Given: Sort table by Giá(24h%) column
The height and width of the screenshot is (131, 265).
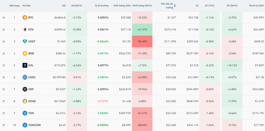Looking at the screenshot, I should (77, 6).
